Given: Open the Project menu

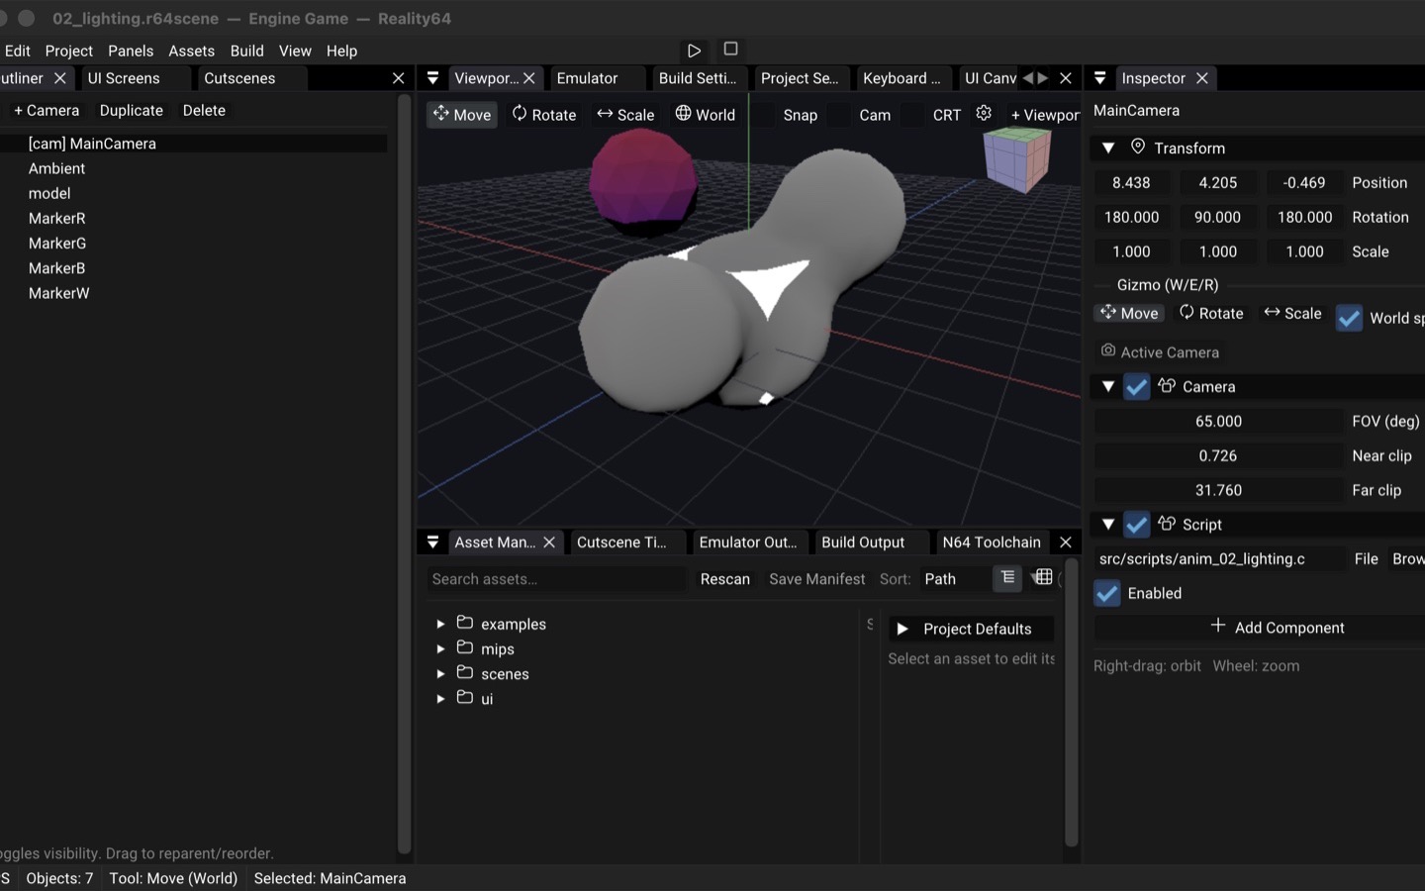Looking at the screenshot, I should [x=69, y=50].
